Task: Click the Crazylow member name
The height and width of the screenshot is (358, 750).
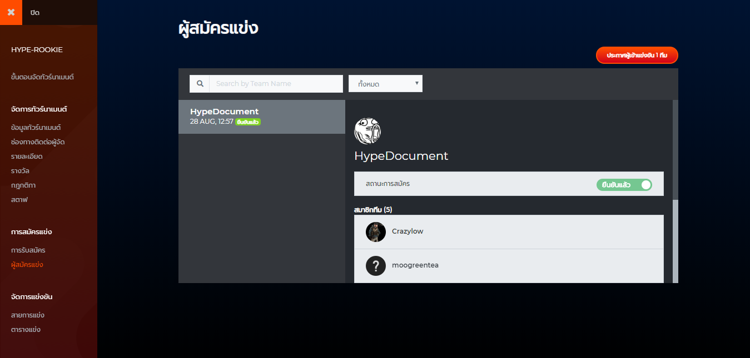Action: click(408, 231)
